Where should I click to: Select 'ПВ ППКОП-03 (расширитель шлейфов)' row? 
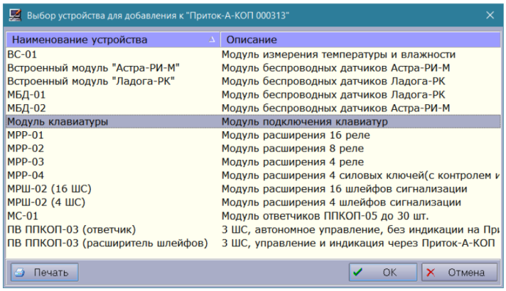click(x=253, y=243)
